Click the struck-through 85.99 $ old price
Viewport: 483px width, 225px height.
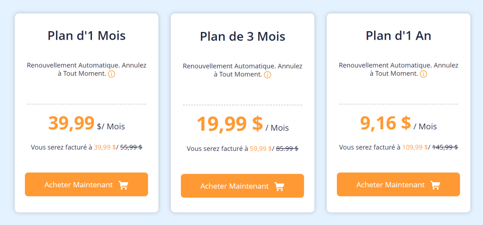pos(287,149)
